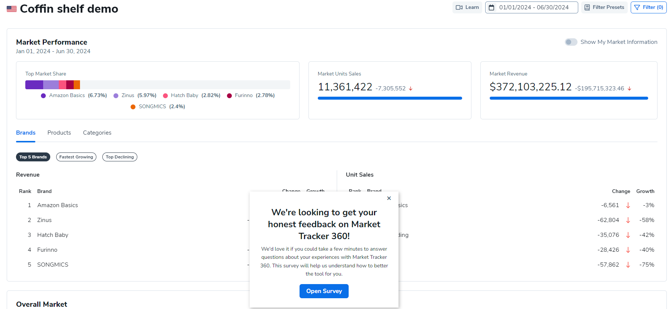Click the Hatch Baby pink legend dot
This screenshot has height=309, width=672.
[165, 96]
